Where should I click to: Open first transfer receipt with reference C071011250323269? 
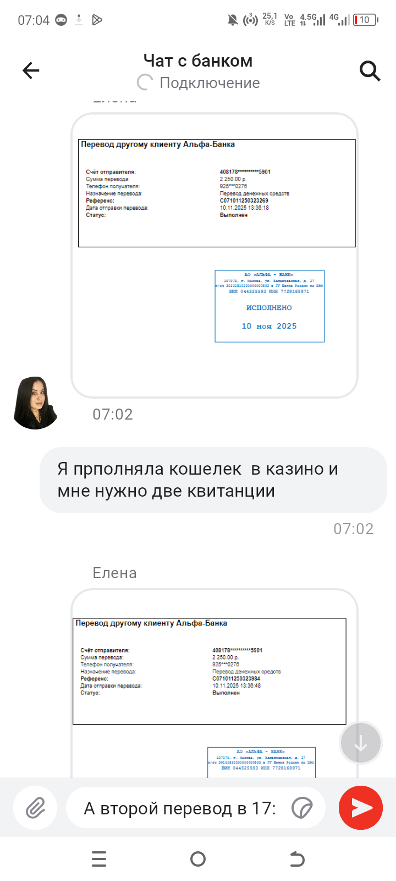coord(215,255)
